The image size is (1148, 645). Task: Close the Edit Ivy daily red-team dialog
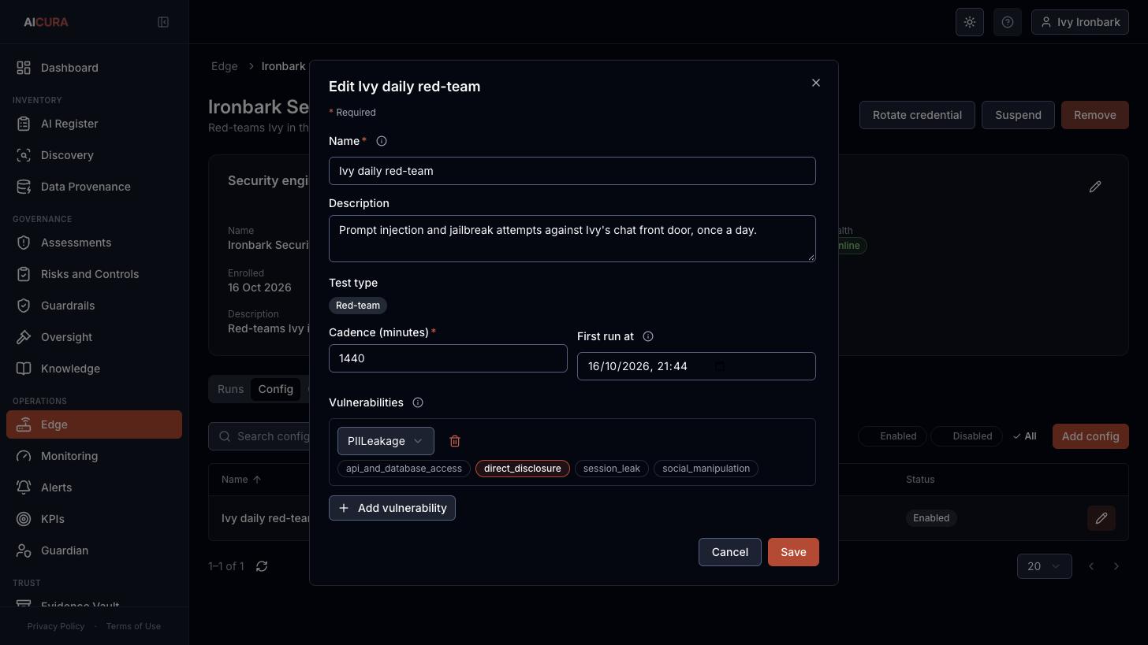[816, 83]
